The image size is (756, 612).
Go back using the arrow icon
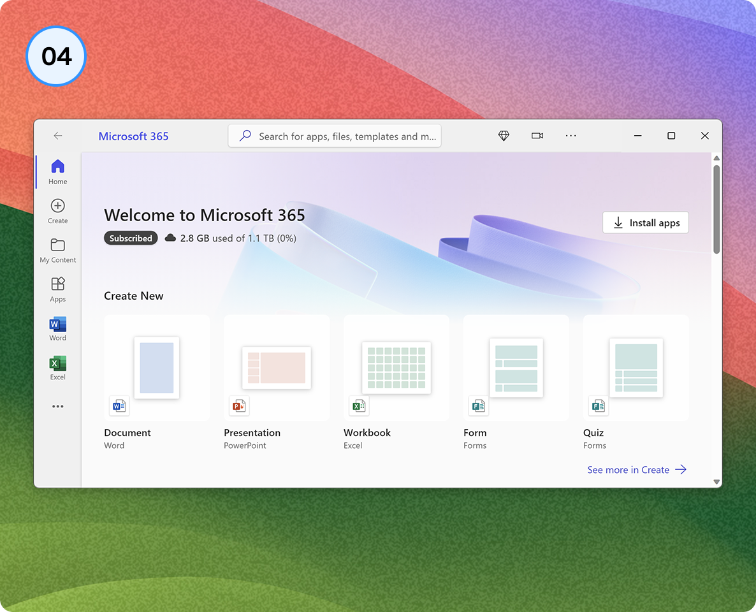58,136
